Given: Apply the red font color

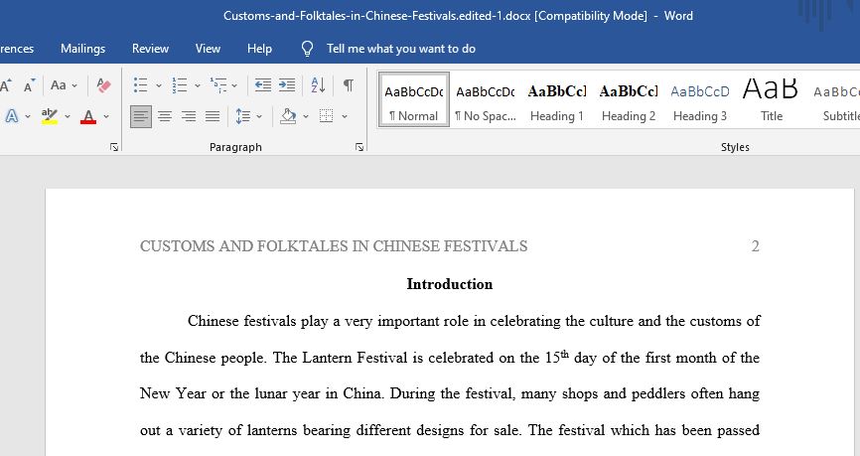Looking at the screenshot, I should 88,116.
